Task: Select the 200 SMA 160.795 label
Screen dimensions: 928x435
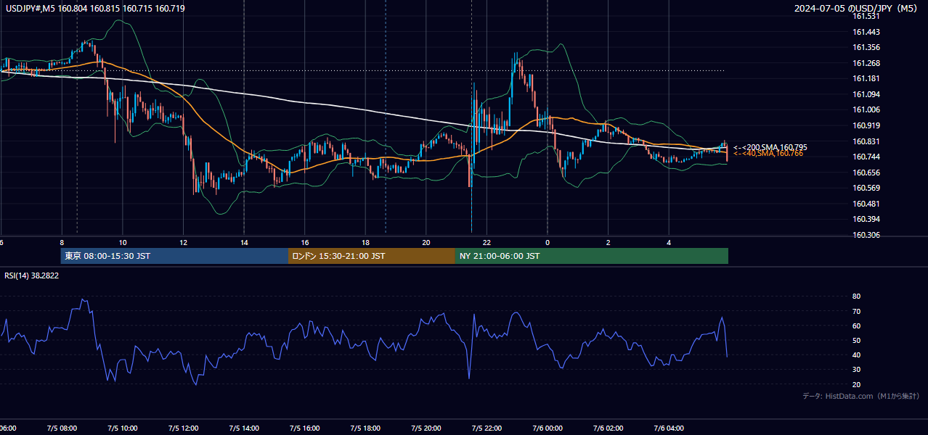Action: (770, 147)
